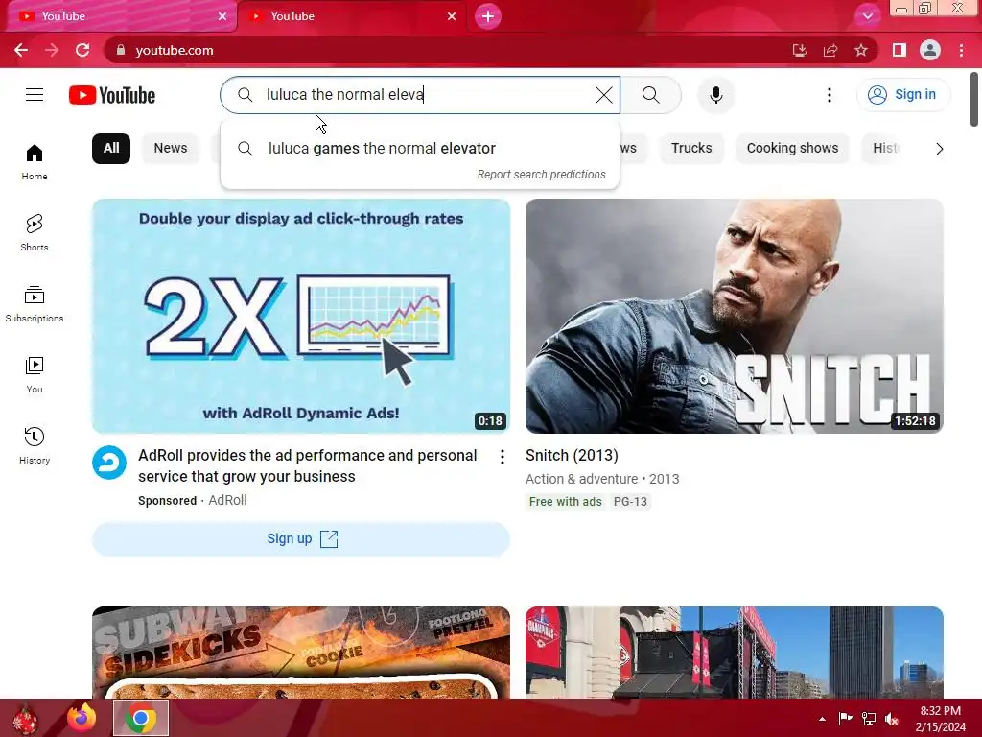Select the Trucks filter chip
The height and width of the screenshot is (737, 982).
[691, 149]
